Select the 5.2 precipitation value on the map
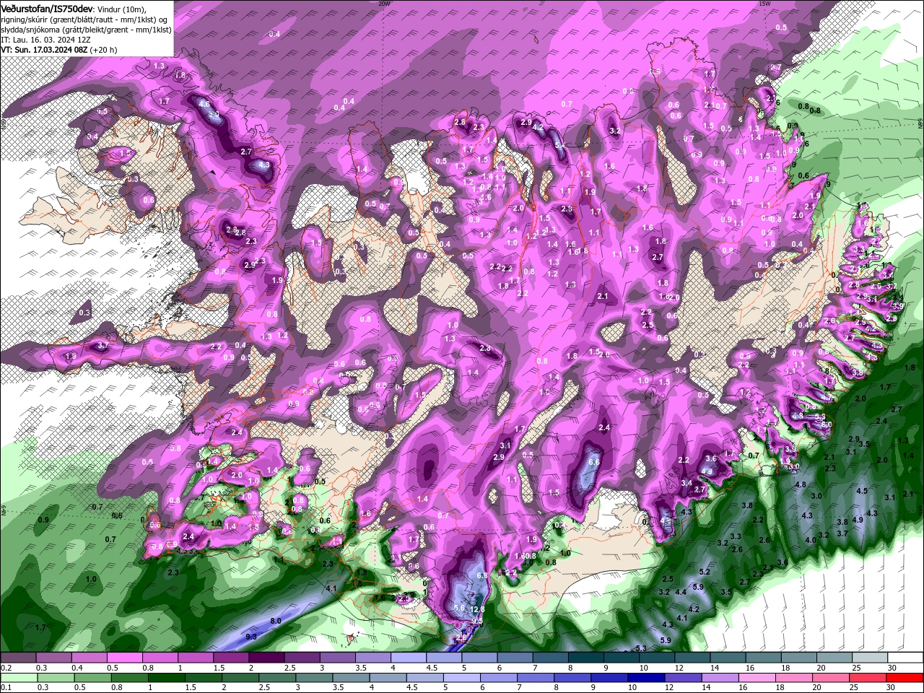This screenshot has width=924, height=693. click(x=705, y=572)
